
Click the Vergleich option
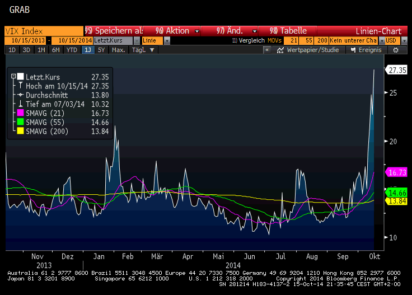[249, 41]
